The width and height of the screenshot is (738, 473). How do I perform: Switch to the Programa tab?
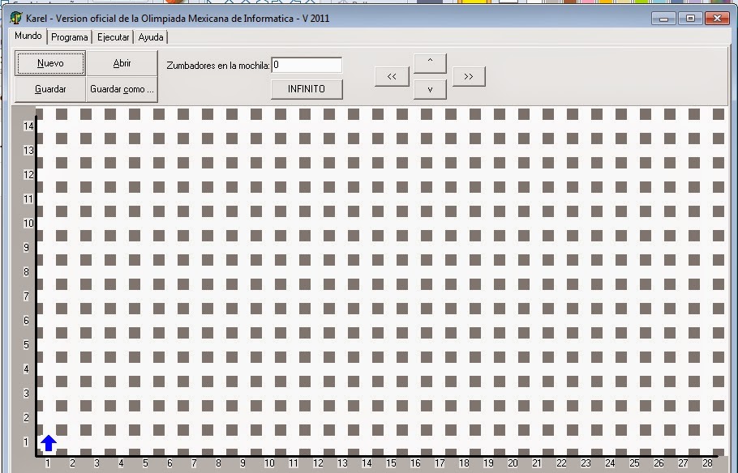click(x=69, y=36)
